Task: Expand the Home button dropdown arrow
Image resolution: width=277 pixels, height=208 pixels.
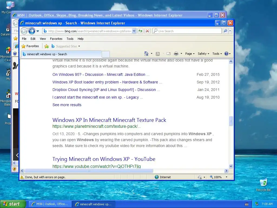Action: point(151,54)
